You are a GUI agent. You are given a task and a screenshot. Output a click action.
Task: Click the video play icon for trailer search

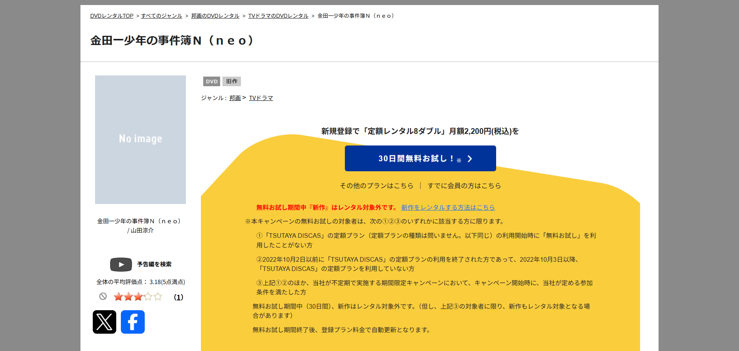[121, 264]
